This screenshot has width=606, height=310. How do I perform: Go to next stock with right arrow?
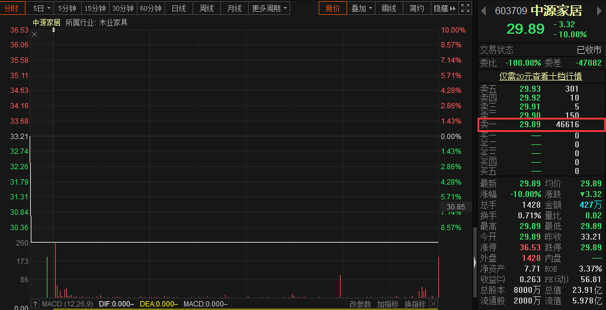pos(600,11)
